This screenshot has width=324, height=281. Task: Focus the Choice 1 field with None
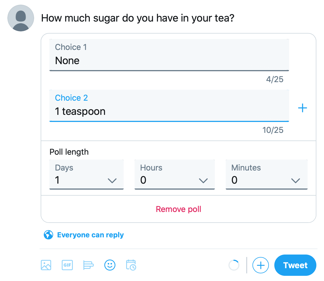(169, 55)
